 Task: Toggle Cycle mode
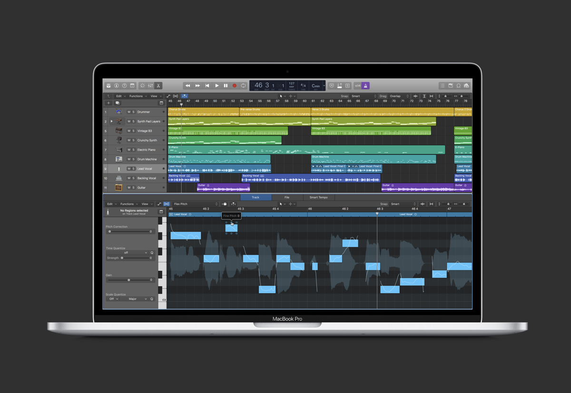click(244, 86)
